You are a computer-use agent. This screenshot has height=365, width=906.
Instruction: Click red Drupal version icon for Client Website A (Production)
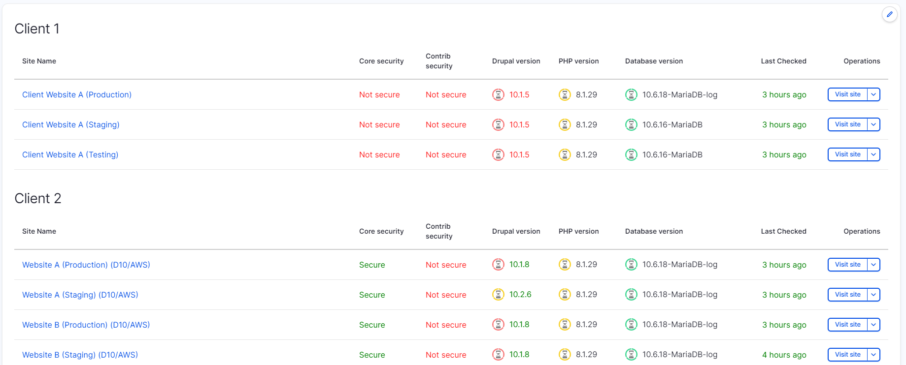[498, 94]
